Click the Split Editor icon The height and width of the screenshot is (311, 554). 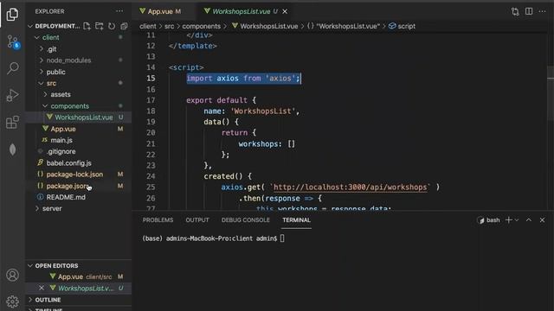pyautogui.click(x=529, y=11)
